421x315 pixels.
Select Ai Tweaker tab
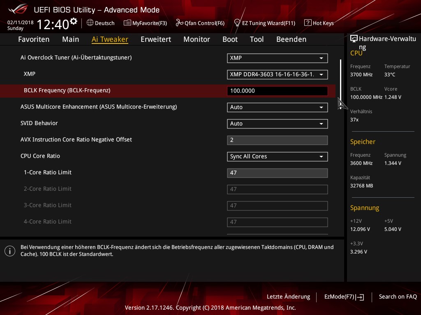[x=110, y=39]
